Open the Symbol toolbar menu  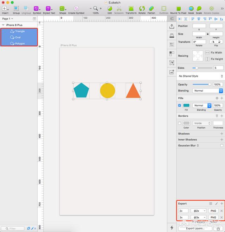tap(37, 8)
